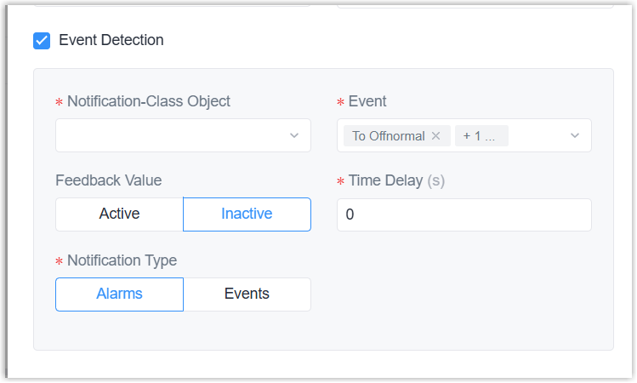This screenshot has height=383, width=637.
Task: Click the partially visible top-left input box
Action: [x=170, y=3]
